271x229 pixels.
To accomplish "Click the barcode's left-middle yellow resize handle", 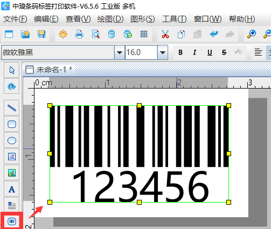I will (50, 153).
